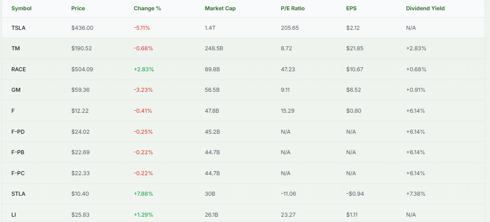Click the GM ticker symbol
490x222 pixels.
click(x=16, y=90)
